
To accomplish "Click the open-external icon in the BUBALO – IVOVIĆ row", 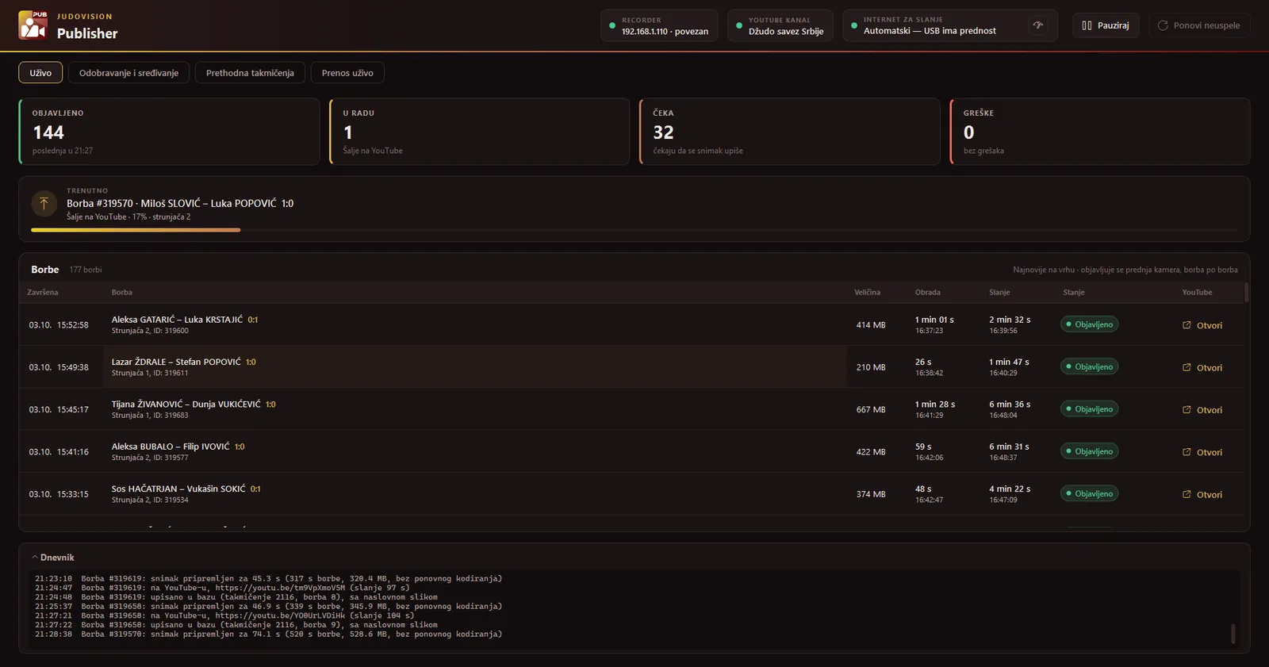I will [x=1187, y=452].
